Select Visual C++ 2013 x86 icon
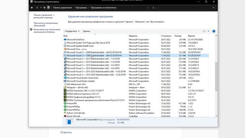The height and width of the screenshot is (138, 245). (x=65, y=68)
